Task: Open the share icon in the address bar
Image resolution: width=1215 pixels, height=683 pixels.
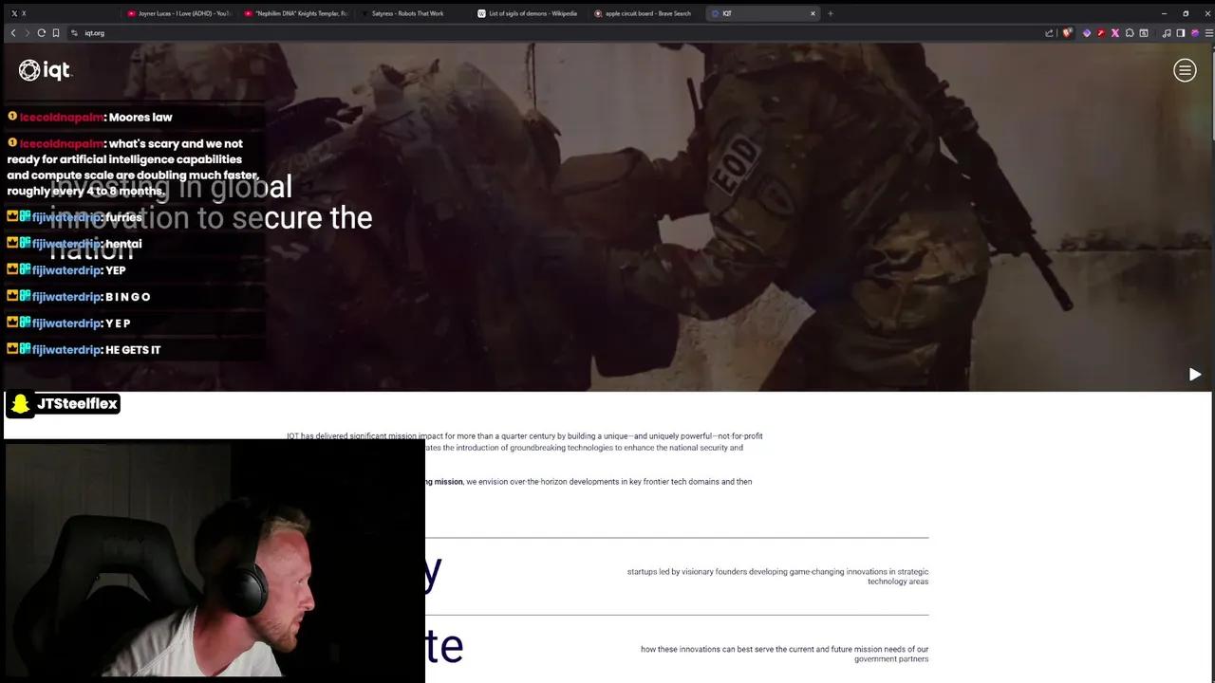Action: coord(1049,33)
